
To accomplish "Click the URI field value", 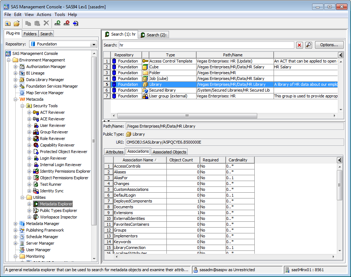I will coord(235,142).
